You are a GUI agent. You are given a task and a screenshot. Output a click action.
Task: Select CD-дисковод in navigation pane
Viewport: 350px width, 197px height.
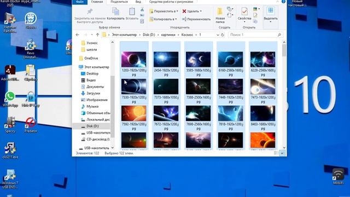(95, 139)
